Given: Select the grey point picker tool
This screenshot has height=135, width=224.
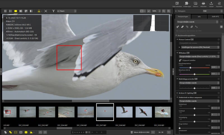Looking at the screenshot, I should (x=178, y=27).
